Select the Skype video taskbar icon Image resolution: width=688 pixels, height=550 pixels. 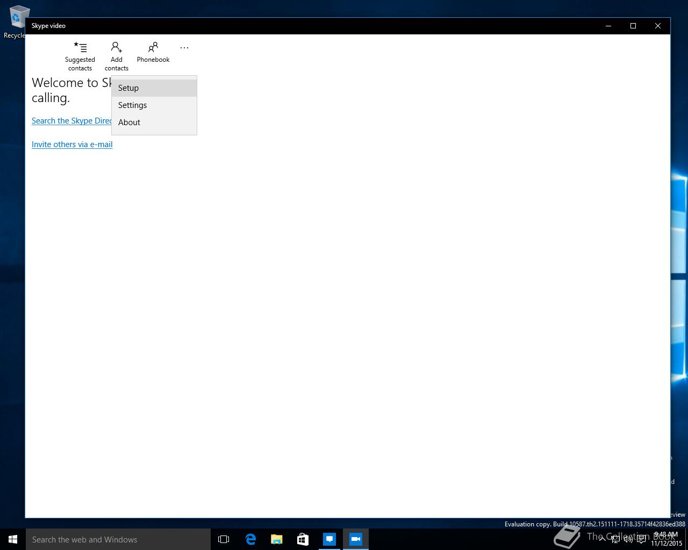[356, 539]
